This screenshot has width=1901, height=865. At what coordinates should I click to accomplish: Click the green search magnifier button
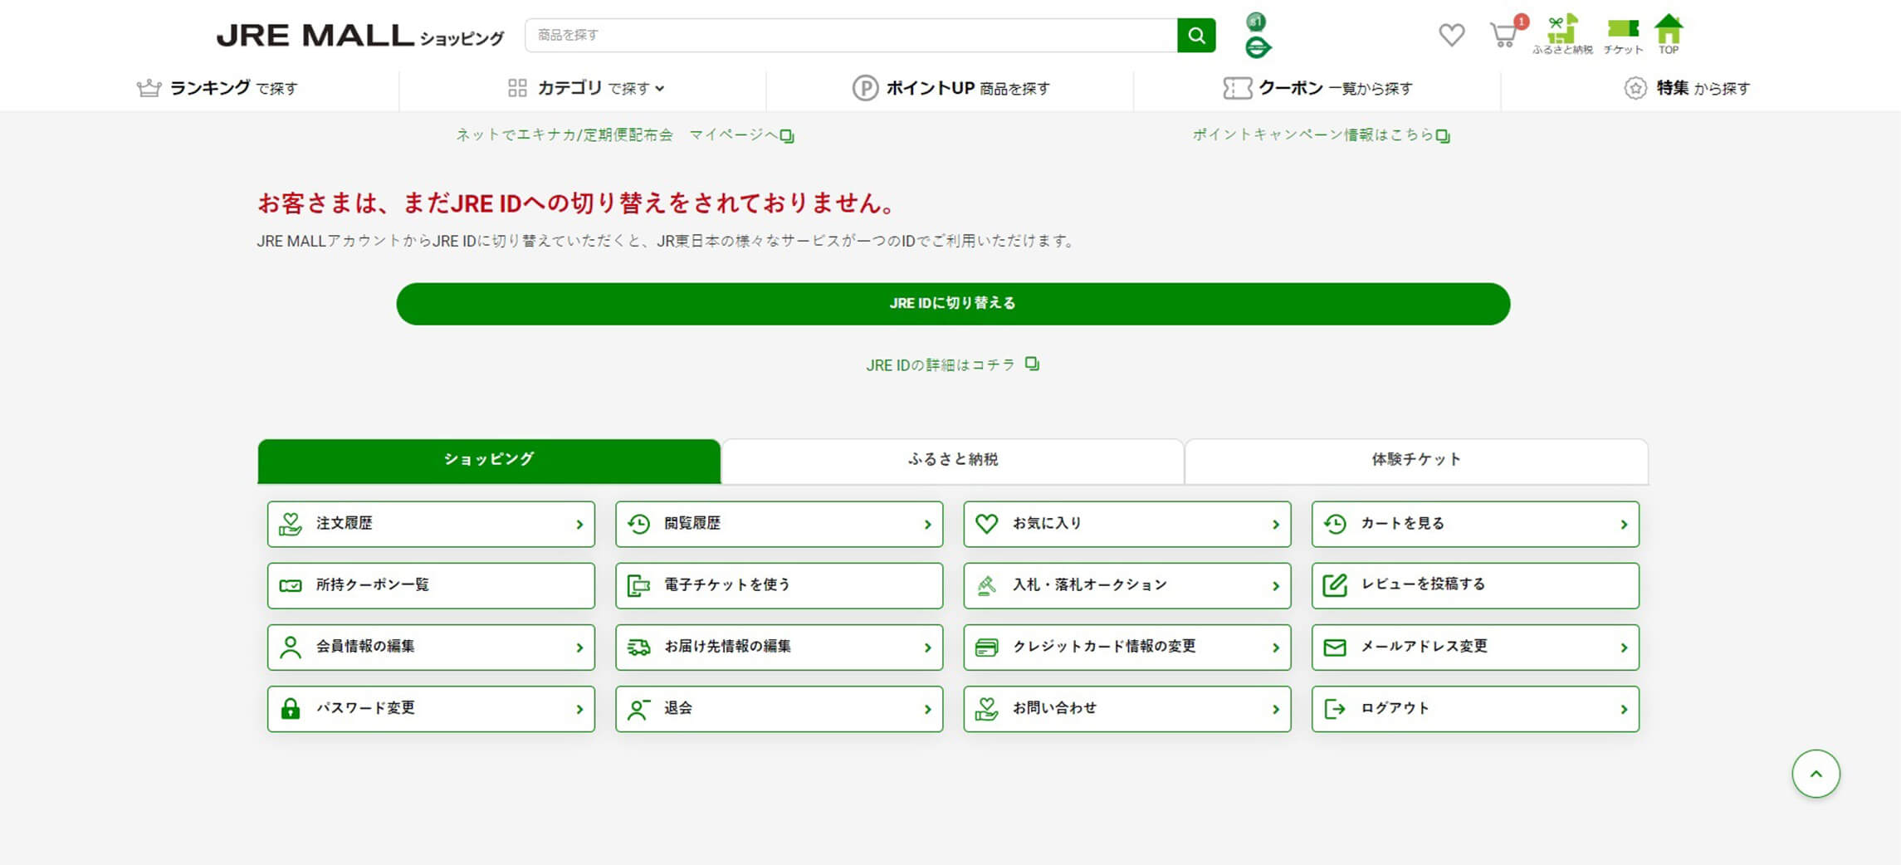coord(1196,35)
